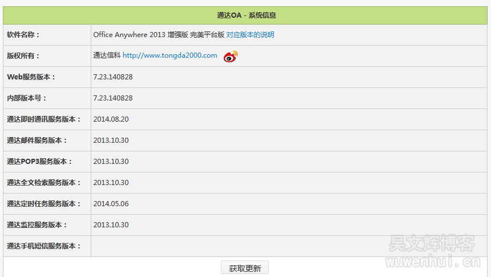Click the Office Anywhere 2013 增强版 text
This screenshot has height=277, width=491.
pyautogui.click(x=158, y=35)
